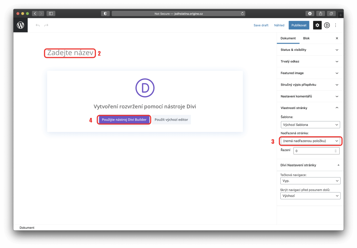
Task: Close the document settings sidebar
Action: click(337, 38)
